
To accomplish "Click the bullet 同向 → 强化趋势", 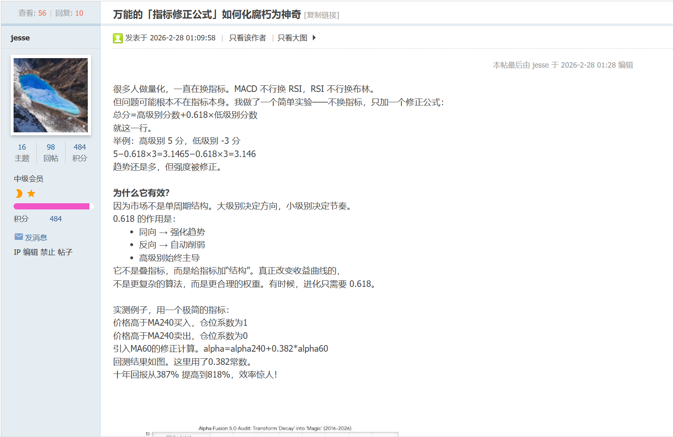I will 172,232.
